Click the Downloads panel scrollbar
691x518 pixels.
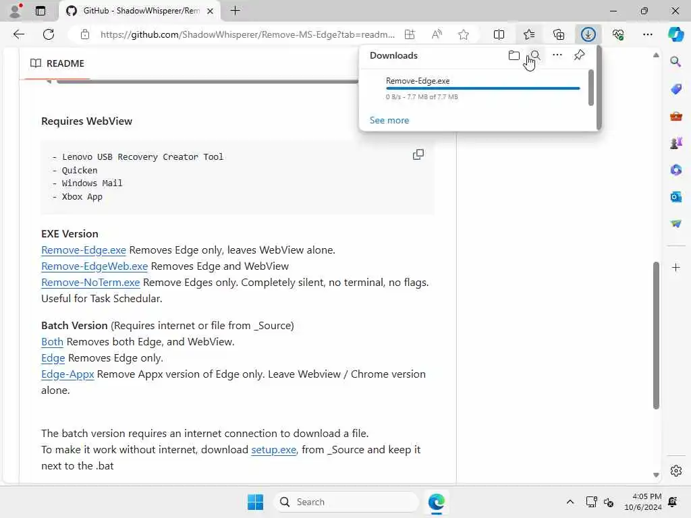591,88
